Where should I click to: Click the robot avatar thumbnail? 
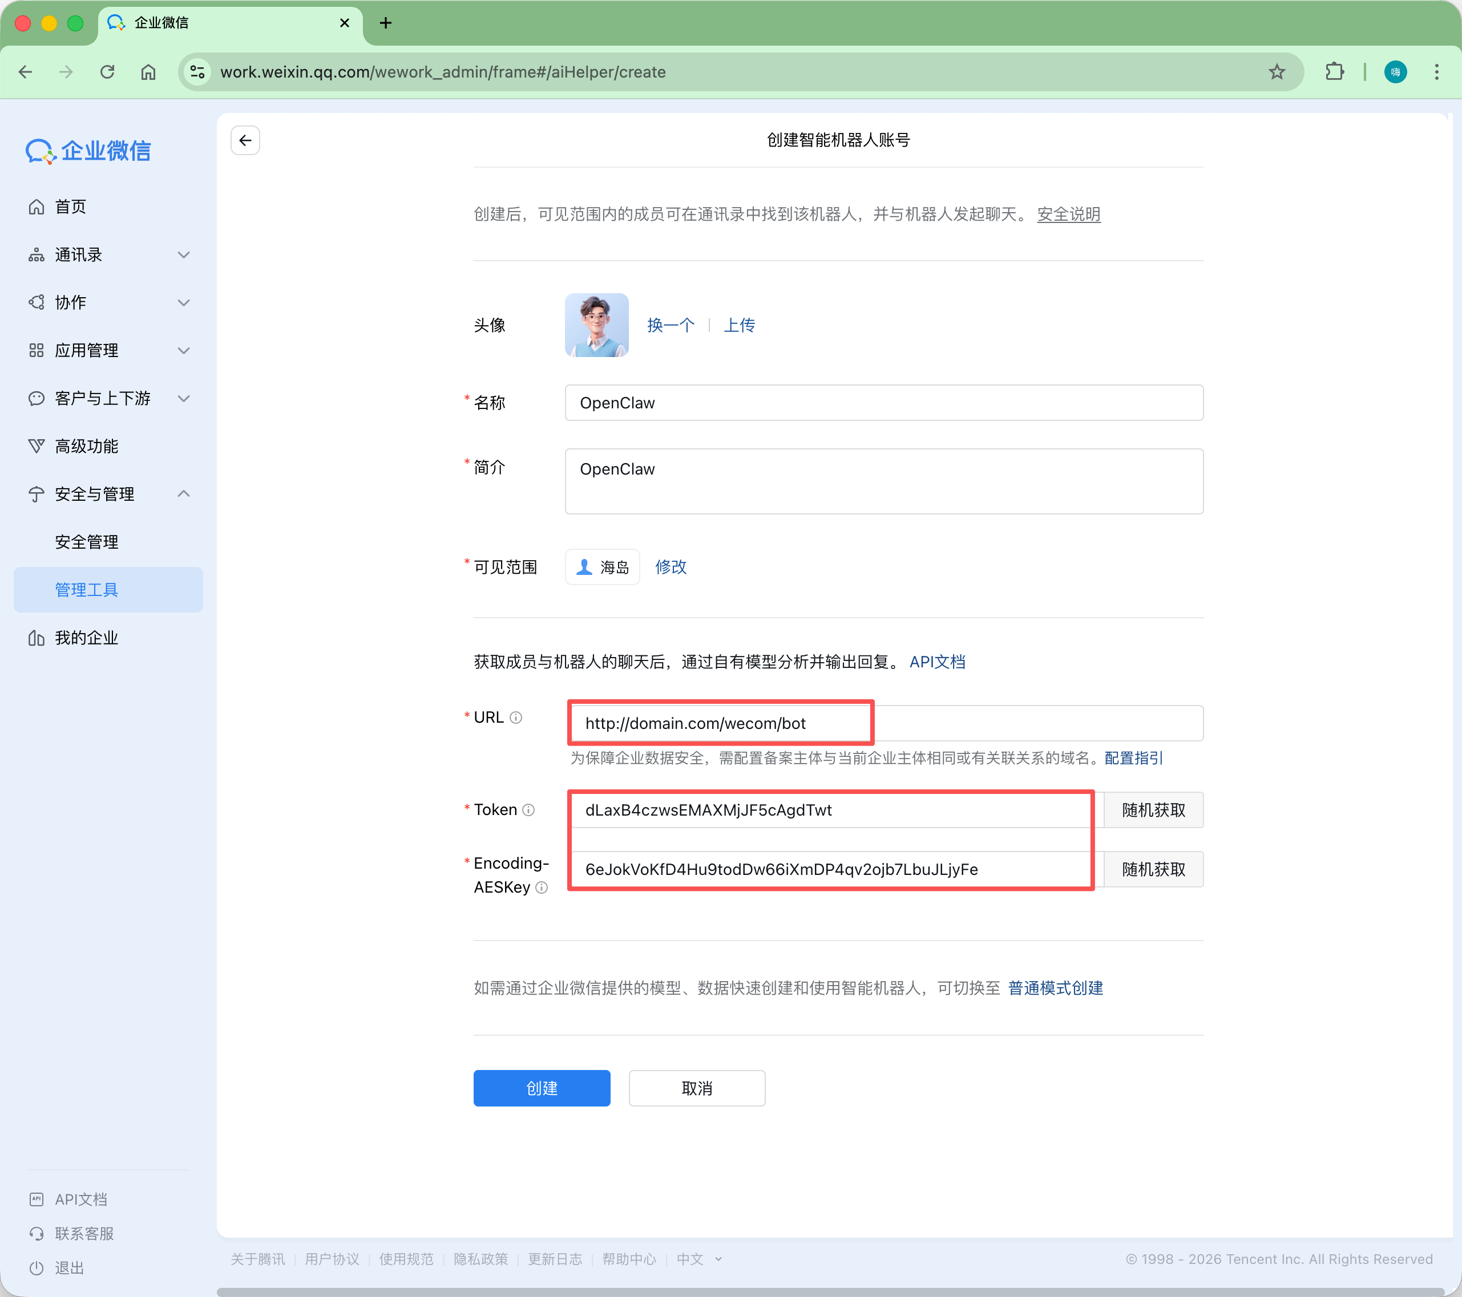point(596,325)
